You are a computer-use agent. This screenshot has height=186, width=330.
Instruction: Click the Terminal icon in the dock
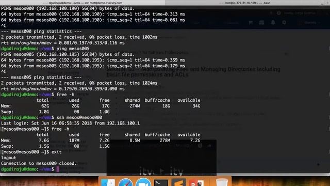(161, 182)
